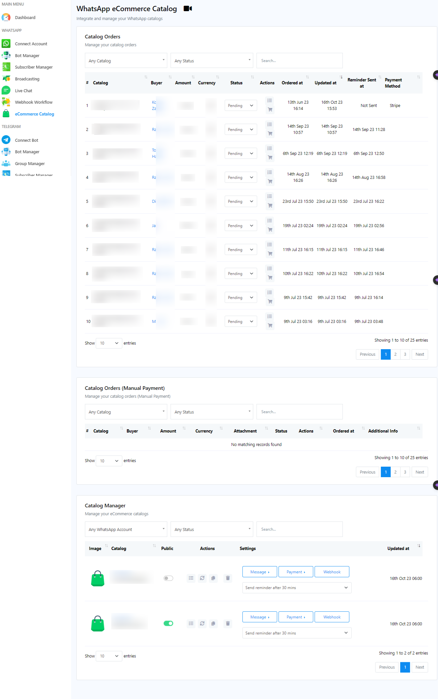Click Webhook button for the first catalog
This screenshot has width=438, height=699.
pyautogui.click(x=332, y=572)
